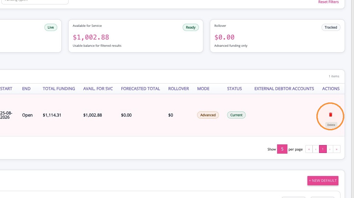Select page 1 in the pagination
The image size is (356, 198).
point(323,149)
